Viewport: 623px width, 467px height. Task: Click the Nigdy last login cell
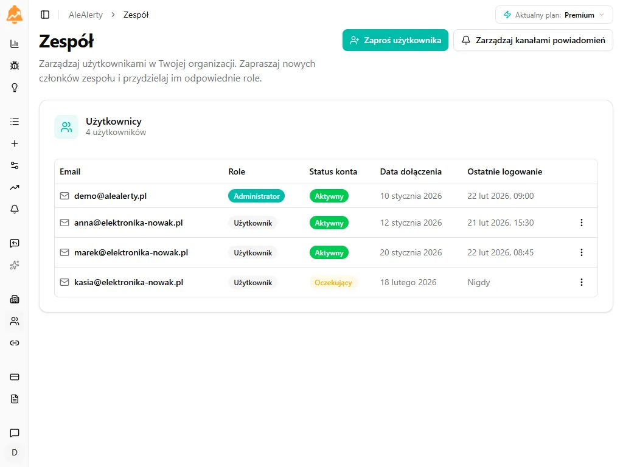click(x=479, y=282)
